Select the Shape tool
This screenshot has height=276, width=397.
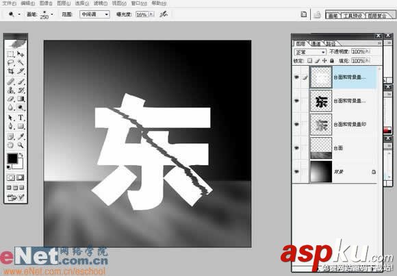coord(21,126)
